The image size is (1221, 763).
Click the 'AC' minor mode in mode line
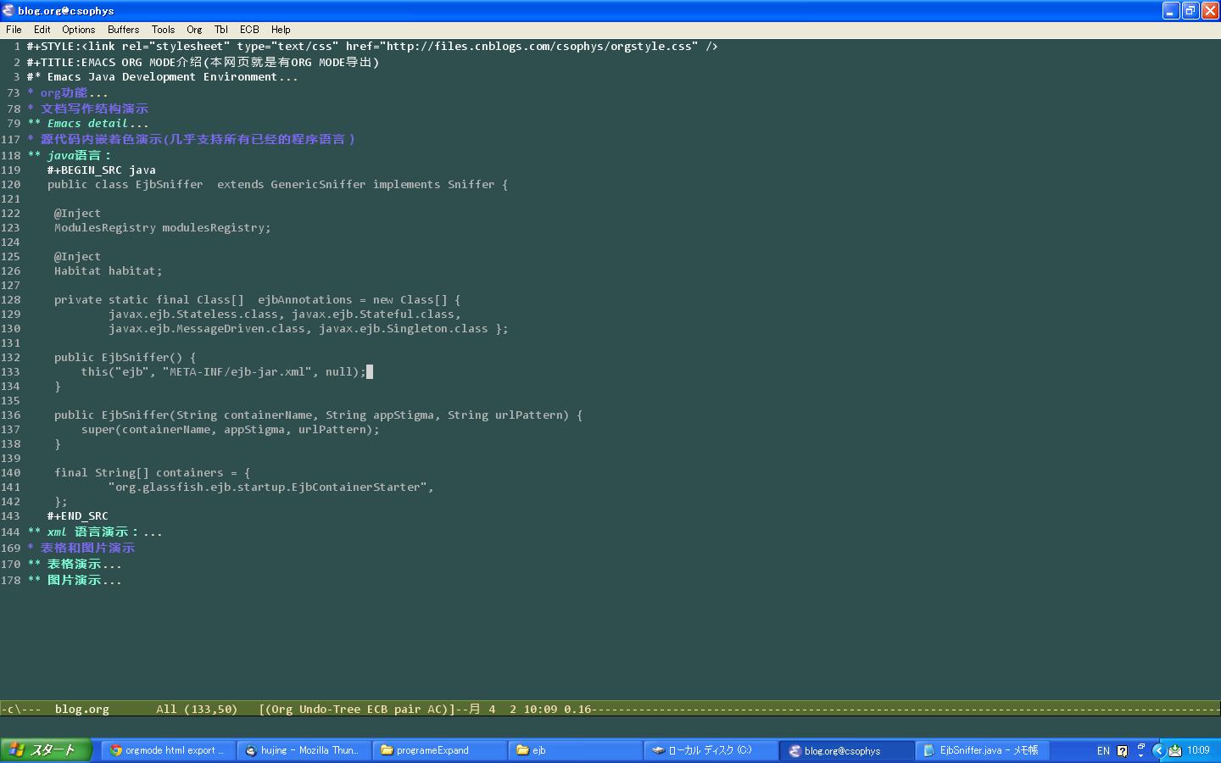point(434,709)
